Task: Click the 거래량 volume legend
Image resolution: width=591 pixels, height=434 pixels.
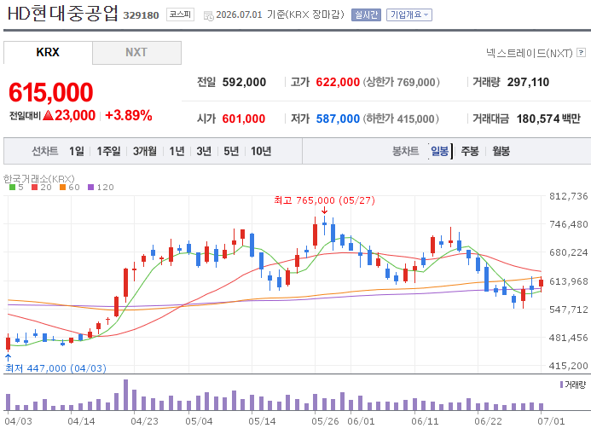Action: (x=575, y=385)
